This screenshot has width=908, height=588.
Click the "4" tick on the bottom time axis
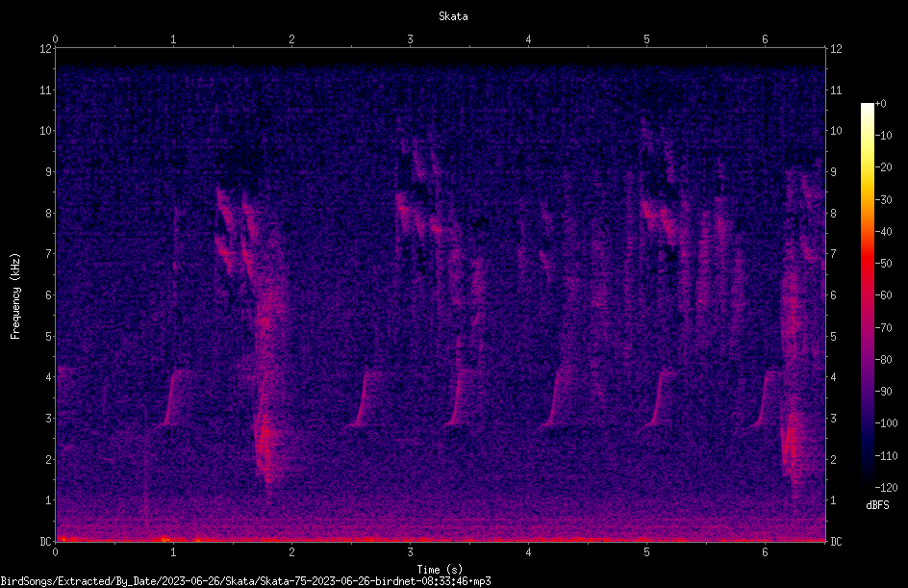(x=528, y=552)
